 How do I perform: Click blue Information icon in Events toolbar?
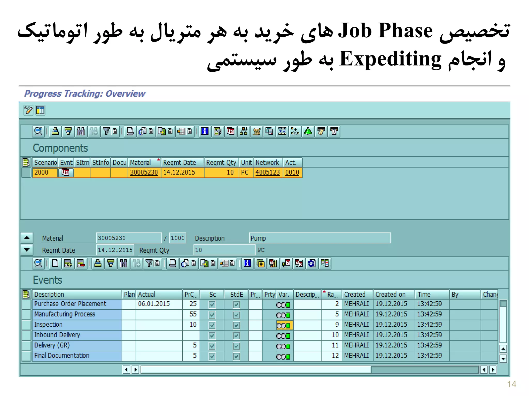[247, 263]
